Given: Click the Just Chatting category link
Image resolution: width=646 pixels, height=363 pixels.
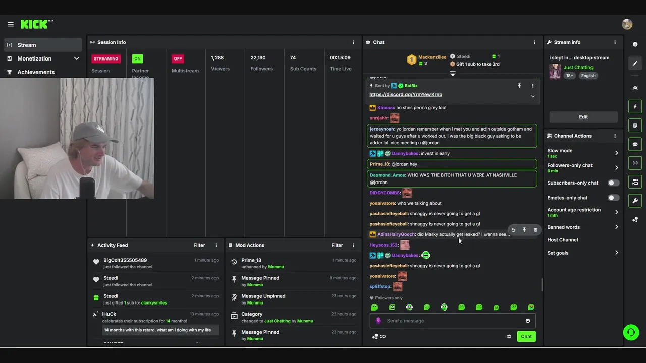Looking at the screenshot, I should [578, 67].
